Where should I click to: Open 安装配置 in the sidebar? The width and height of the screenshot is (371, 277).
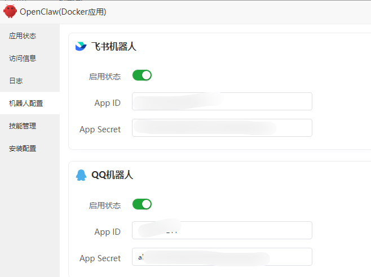(x=30, y=149)
